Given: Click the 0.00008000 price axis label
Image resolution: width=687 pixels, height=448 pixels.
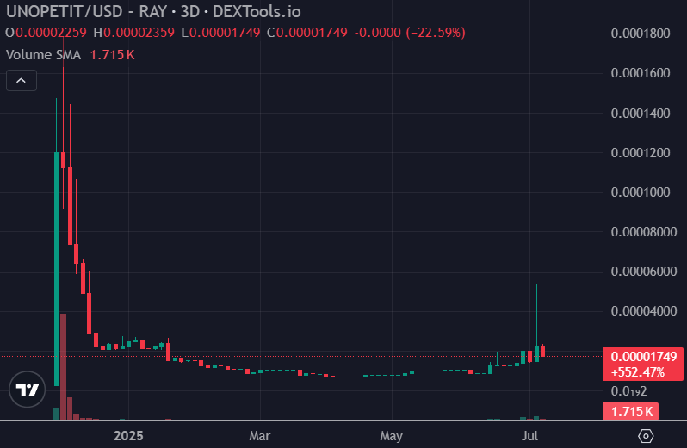Looking at the screenshot, I should pyautogui.click(x=644, y=232).
